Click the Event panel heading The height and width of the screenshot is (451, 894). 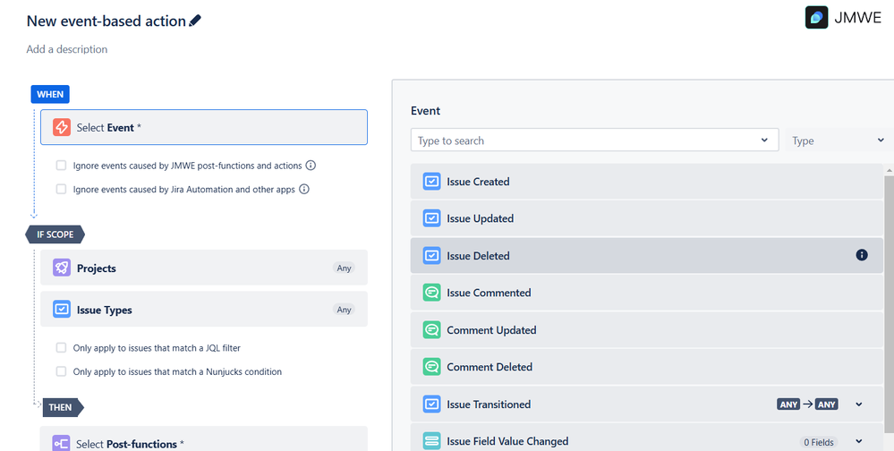pos(425,111)
